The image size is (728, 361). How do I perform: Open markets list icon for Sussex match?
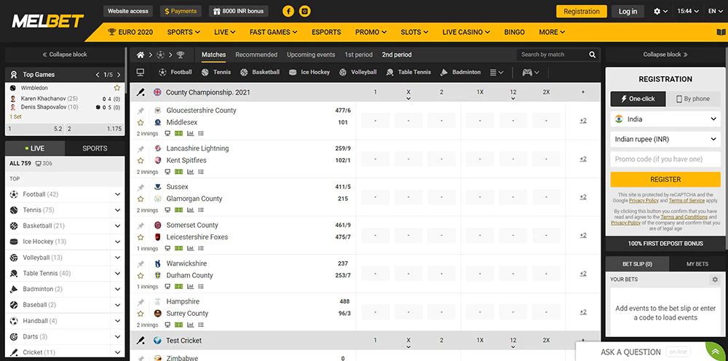(201, 210)
